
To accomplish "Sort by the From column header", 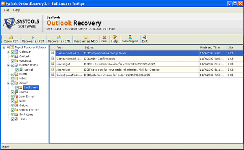I will (69, 47).
